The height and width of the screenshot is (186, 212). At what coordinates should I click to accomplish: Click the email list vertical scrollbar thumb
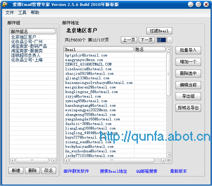[168, 74]
